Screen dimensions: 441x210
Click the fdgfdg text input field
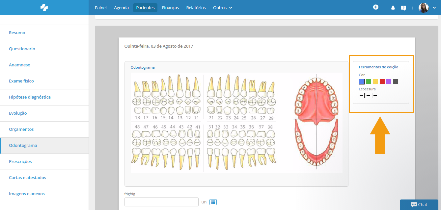(161, 202)
